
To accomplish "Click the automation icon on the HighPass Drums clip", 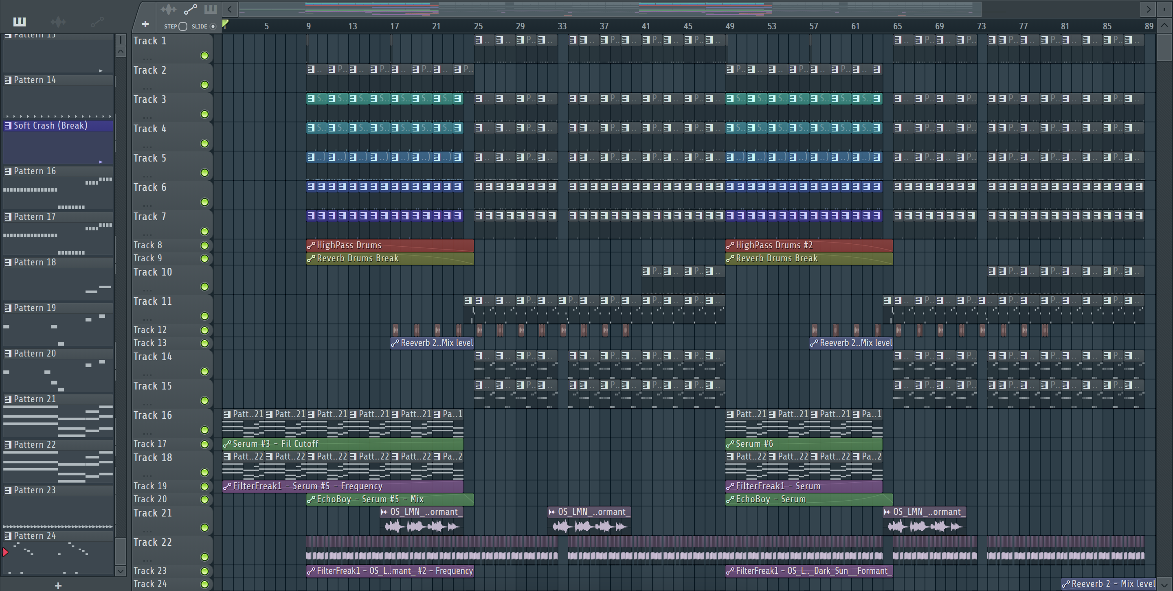I will 311,246.
